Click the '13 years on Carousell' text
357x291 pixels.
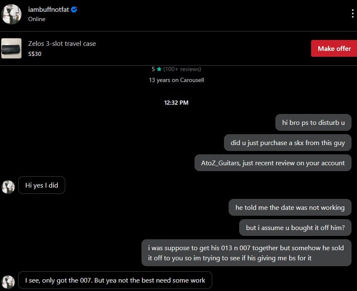point(176,80)
